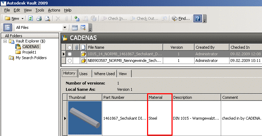This screenshot has width=262, height=136.
Task: Click the paperclip attachment column header
Action: [x=77, y=47]
